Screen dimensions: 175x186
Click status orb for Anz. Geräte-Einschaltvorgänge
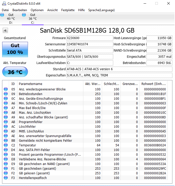pos(6,98)
